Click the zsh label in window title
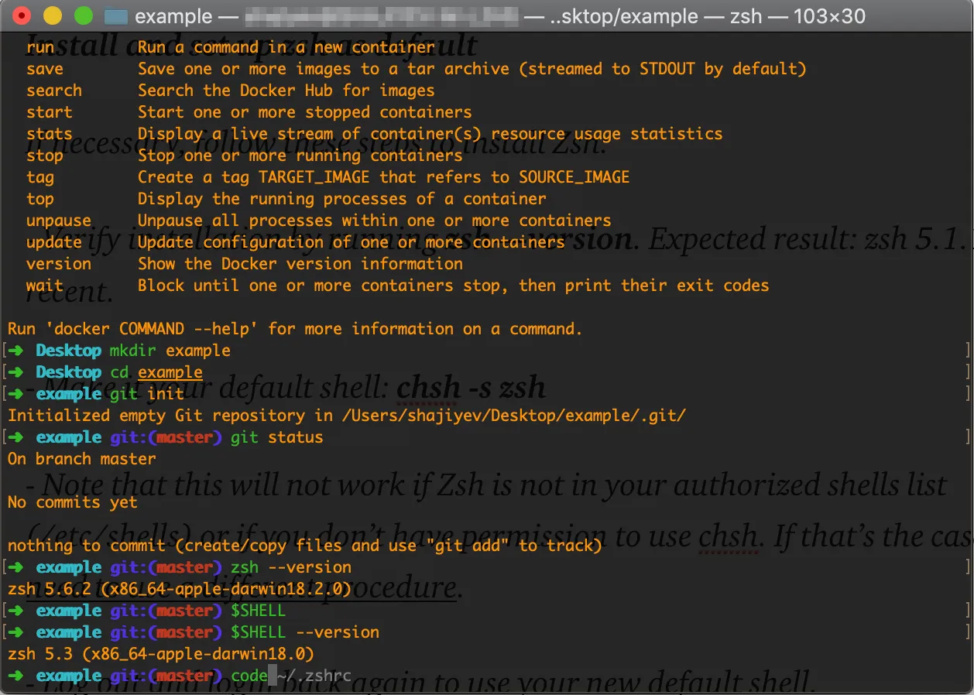The height and width of the screenshot is (695, 974). point(743,15)
